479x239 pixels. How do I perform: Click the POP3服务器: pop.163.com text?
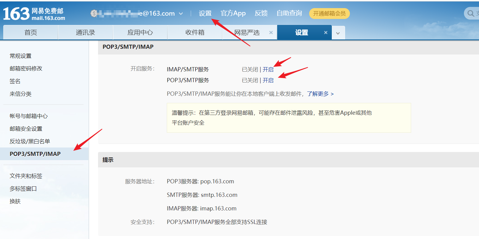[x=200, y=182]
